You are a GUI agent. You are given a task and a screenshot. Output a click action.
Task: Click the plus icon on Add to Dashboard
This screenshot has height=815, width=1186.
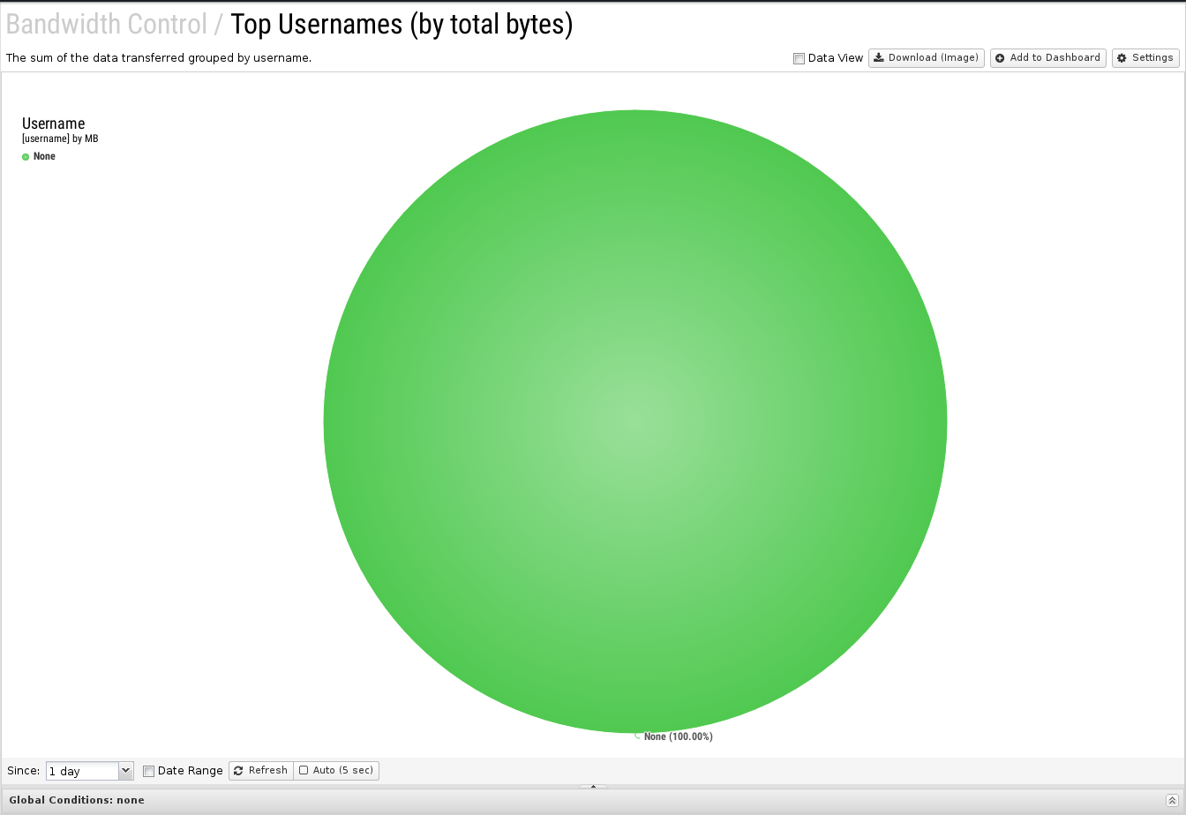[1000, 58]
